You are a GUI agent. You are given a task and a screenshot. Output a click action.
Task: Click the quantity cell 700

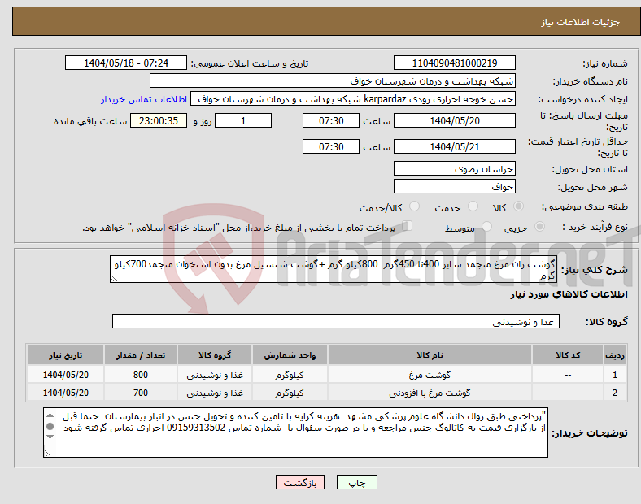click(140, 393)
